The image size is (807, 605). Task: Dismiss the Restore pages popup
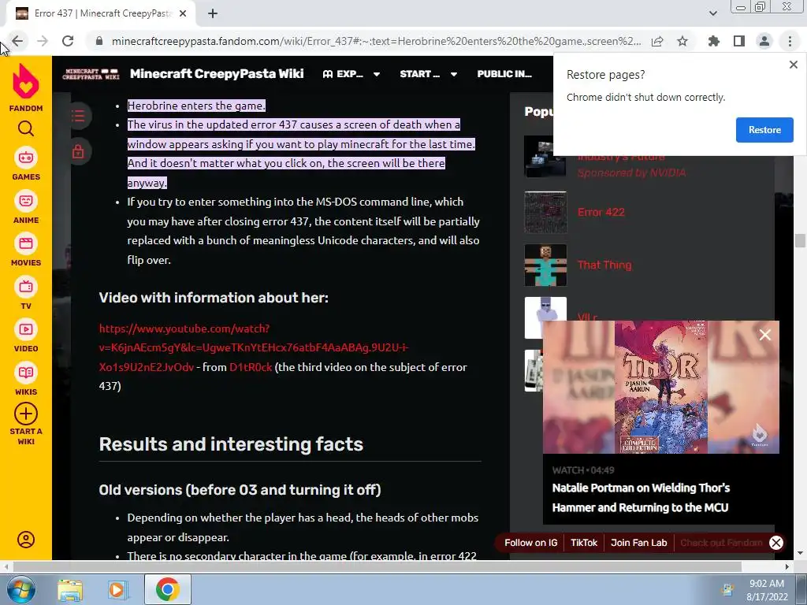click(793, 65)
